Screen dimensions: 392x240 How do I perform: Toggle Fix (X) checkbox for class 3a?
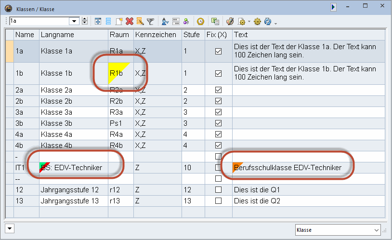point(218,112)
